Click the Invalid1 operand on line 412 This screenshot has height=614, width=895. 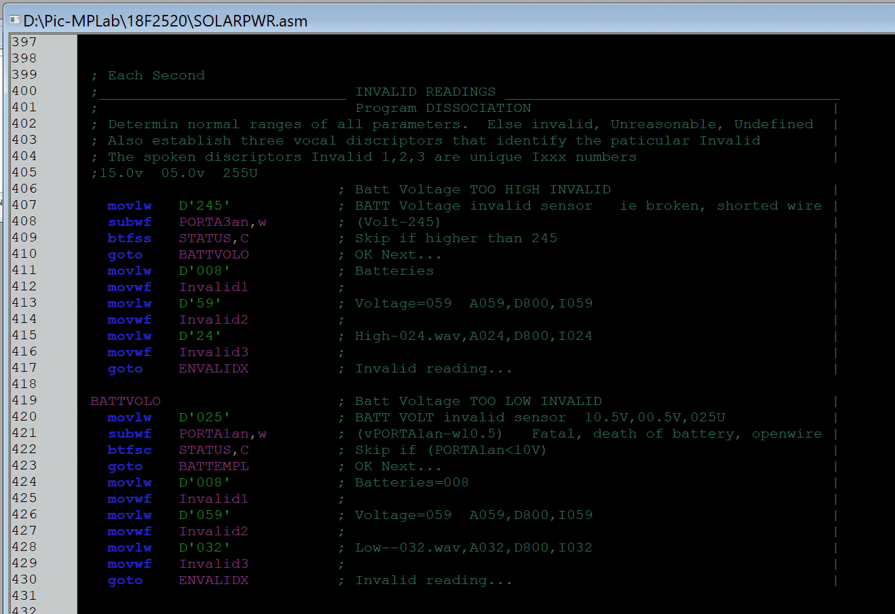click(213, 286)
